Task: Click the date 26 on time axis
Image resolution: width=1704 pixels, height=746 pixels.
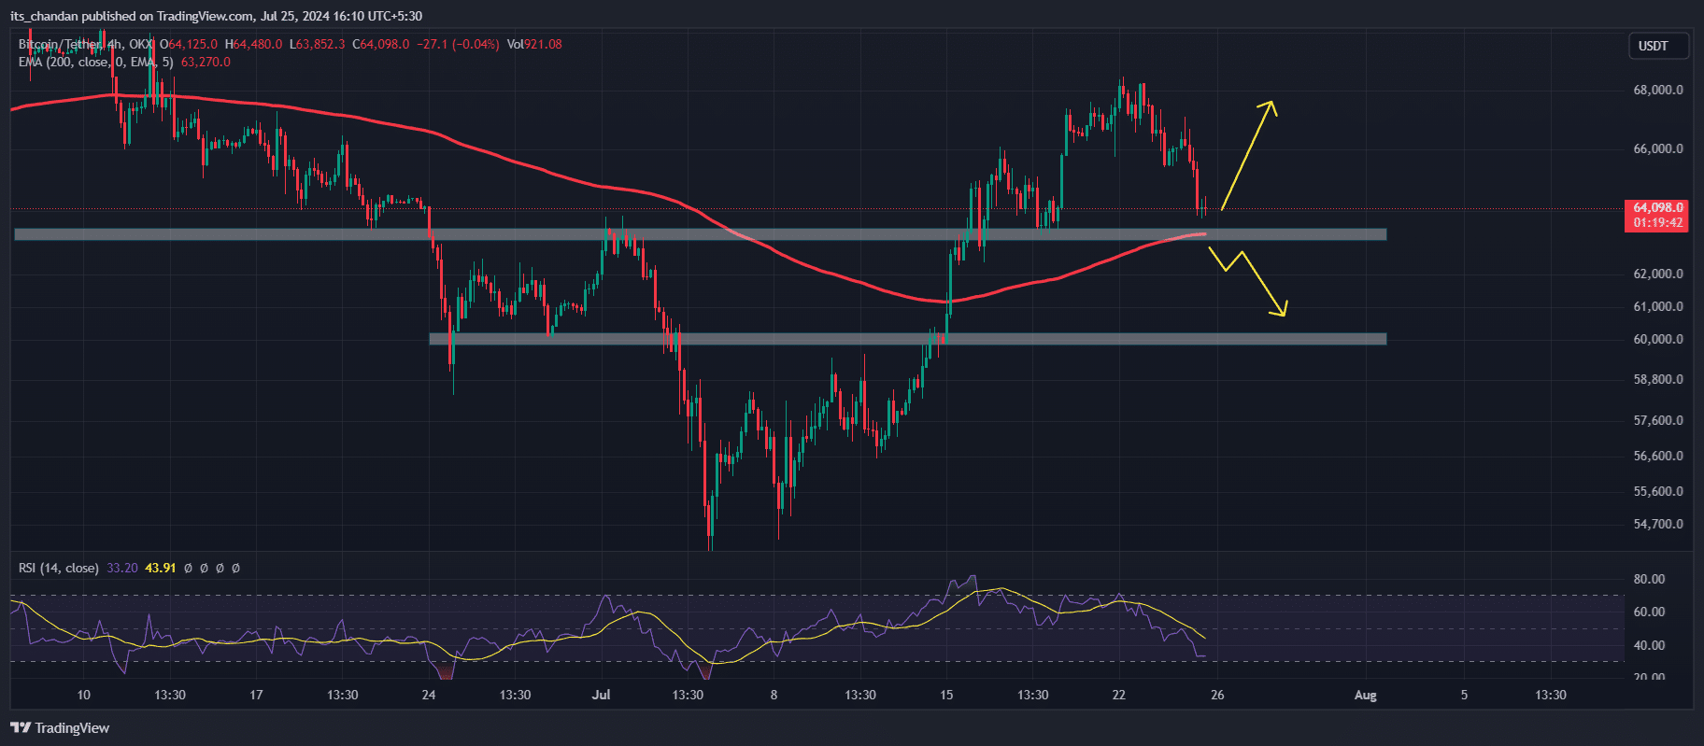Action: pyautogui.click(x=1217, y=695)
